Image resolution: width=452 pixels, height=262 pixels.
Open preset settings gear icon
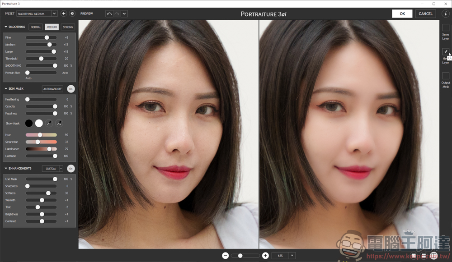pyautogui.click(x=72, y=14)
